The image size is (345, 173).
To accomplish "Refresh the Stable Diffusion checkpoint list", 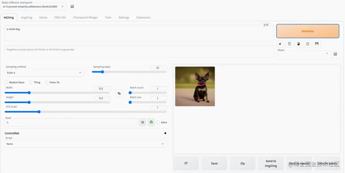I will click(x=72, y=7).
